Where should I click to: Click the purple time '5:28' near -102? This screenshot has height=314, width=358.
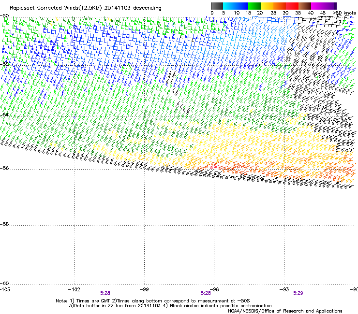point(105,293)
